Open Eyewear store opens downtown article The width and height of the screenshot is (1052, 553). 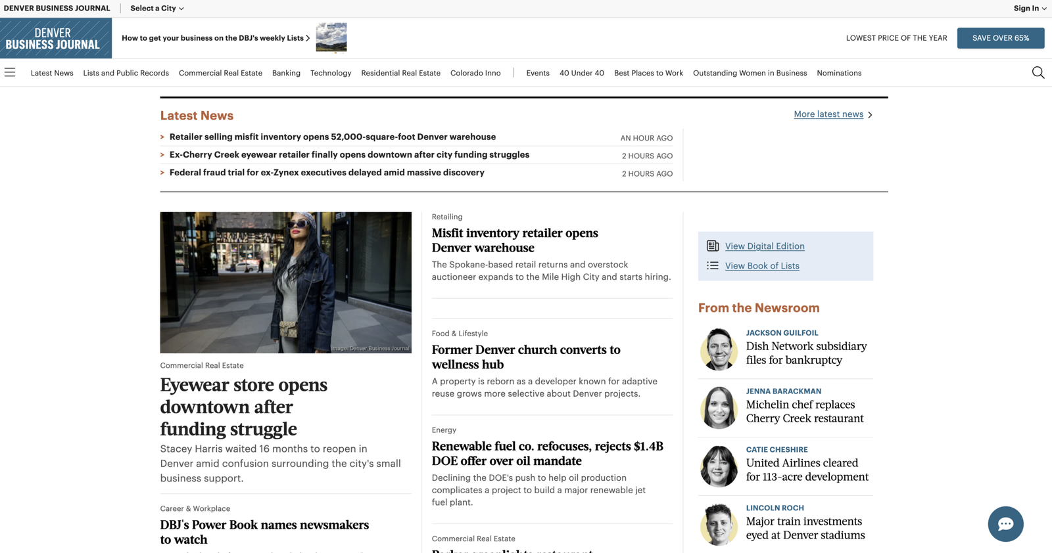point(244,407)
